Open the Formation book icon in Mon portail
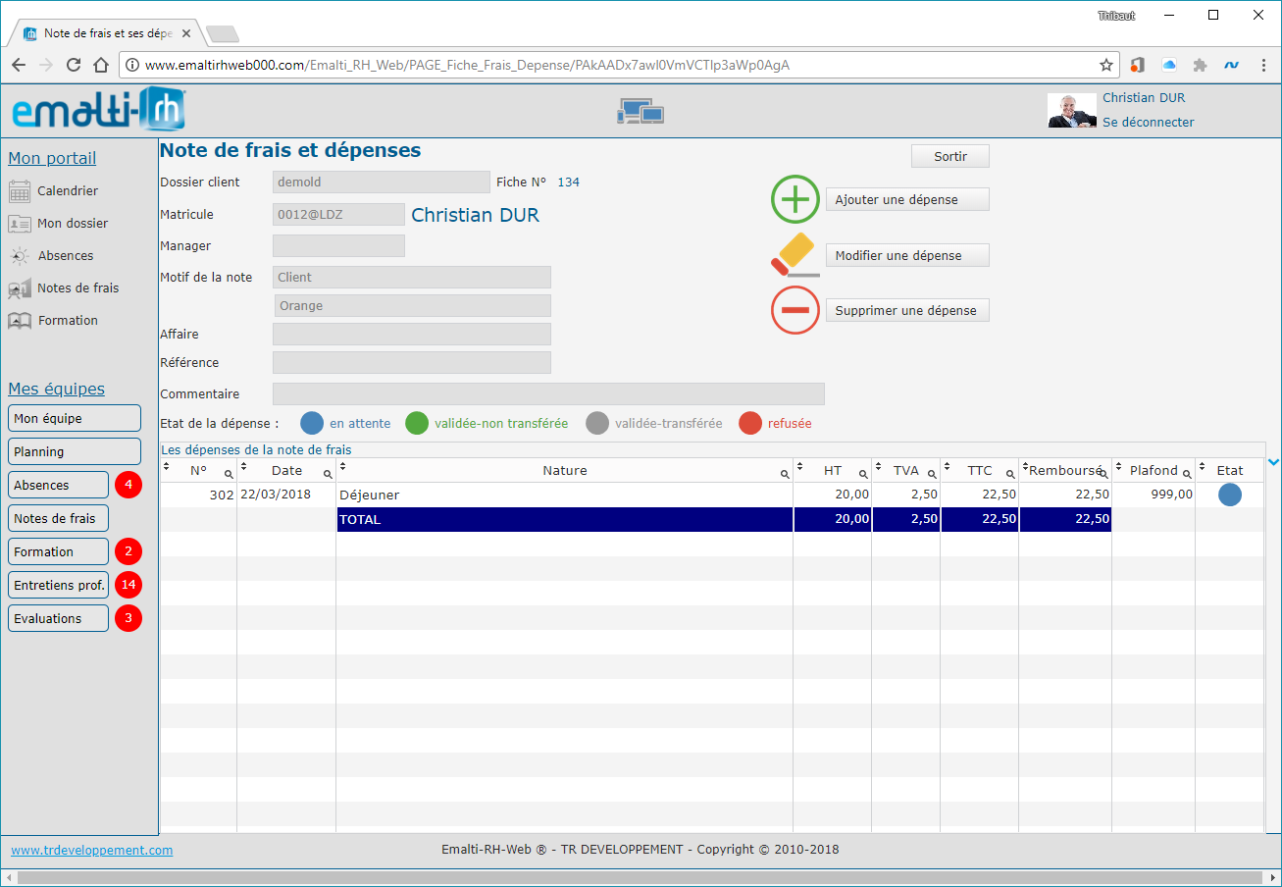The width and height of the screenshot is (1282, 887). tap(20, 321)
